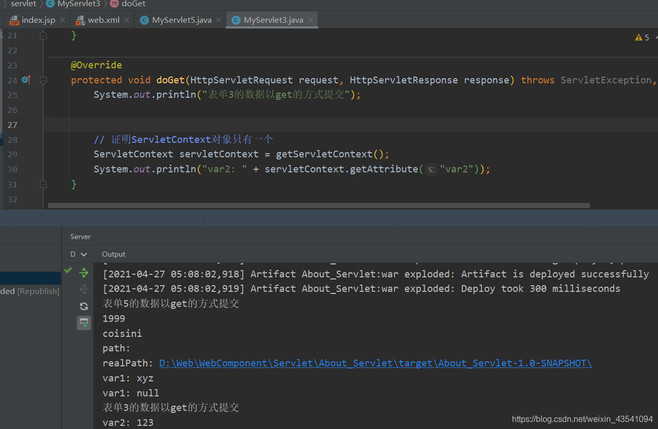Click getServletContext() call on line 29
This screenshot has width=658, height=429.
329,154
